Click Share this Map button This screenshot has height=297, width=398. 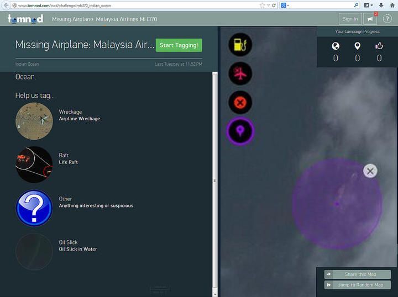(358, 274)
